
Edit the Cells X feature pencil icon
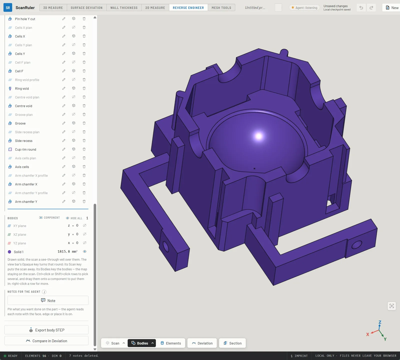point(64,36)
